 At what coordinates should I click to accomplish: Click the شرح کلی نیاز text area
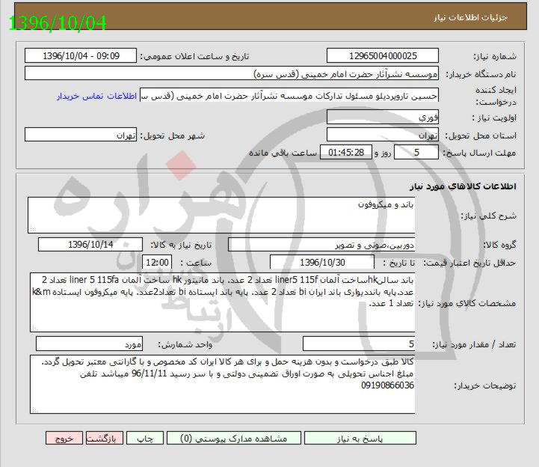click(x=221, y=215)
